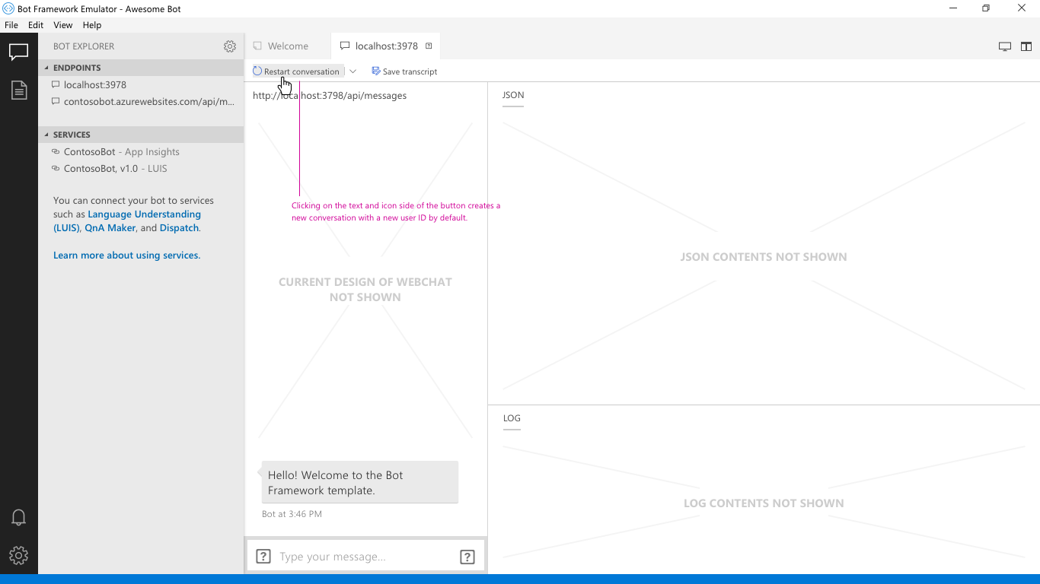Image resolution: width=1040 pixels, height=584 pixels.
Task: Open the Resources document icon in sidebar
Action: pos(19,90)
